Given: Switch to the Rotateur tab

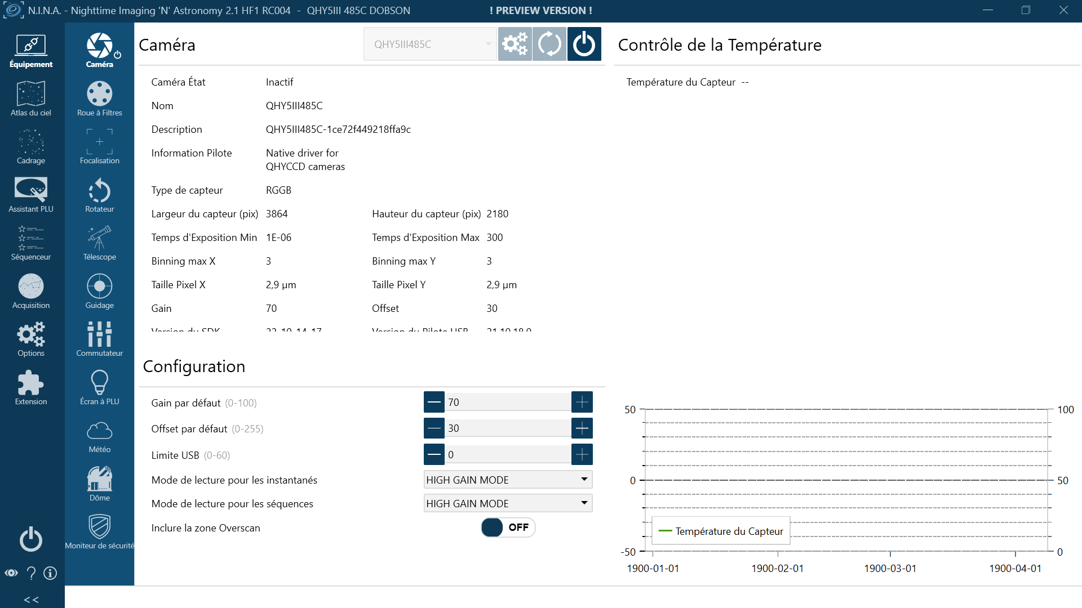Looking at the screenshot, I should (x=100, y=195).
